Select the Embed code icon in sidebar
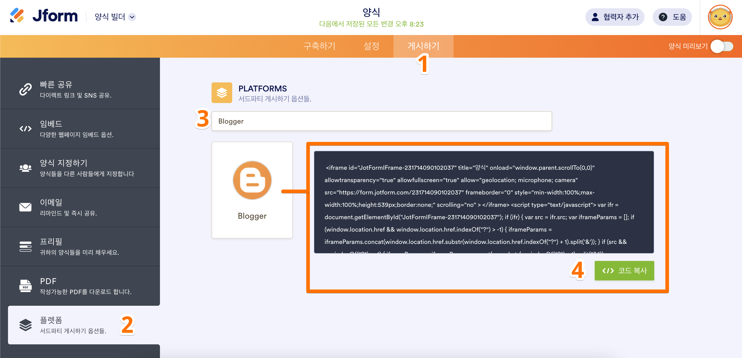Image resolution: width=742 pixels, height=358 pixels. (x=25, y=129)
